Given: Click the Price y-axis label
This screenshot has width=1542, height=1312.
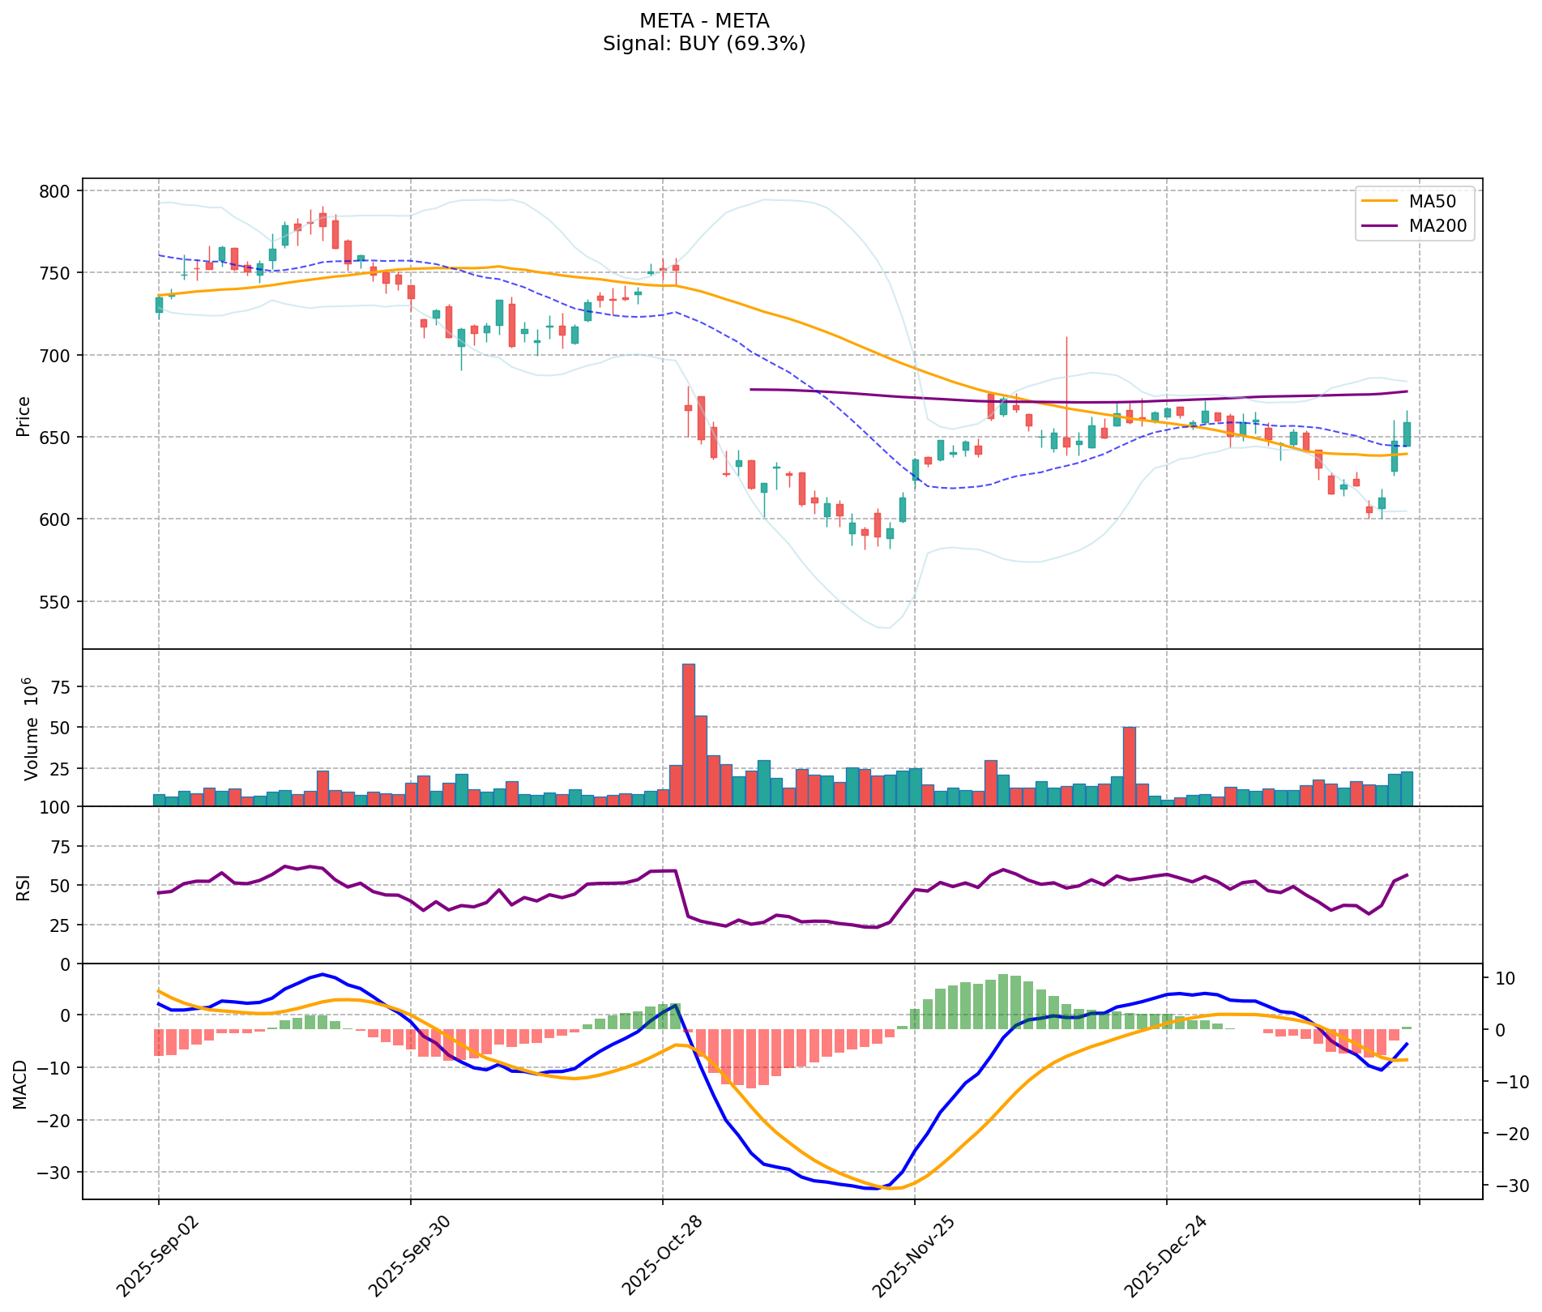Looking at the screenshot, I should tap(23, 416).
